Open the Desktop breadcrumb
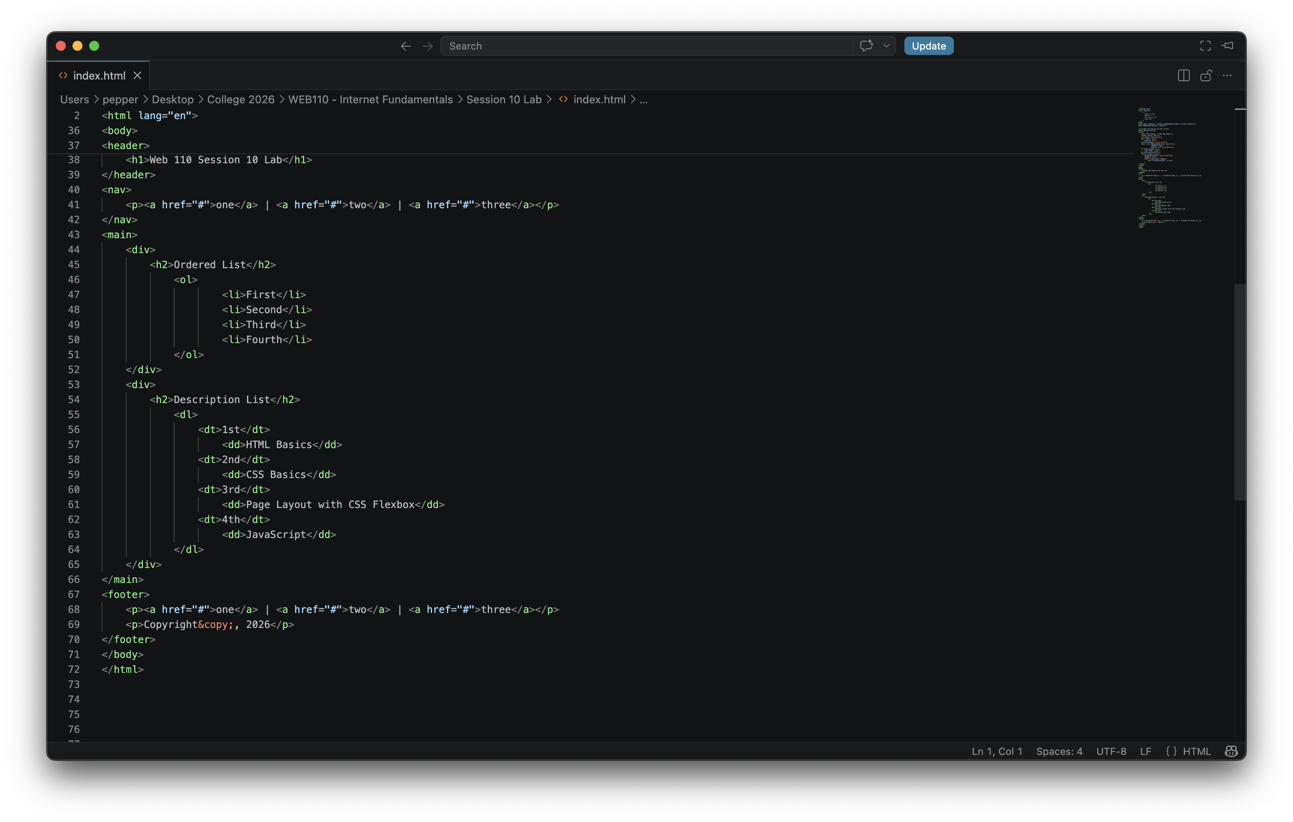Viewport: 1293px width, 822px height. 172,100
